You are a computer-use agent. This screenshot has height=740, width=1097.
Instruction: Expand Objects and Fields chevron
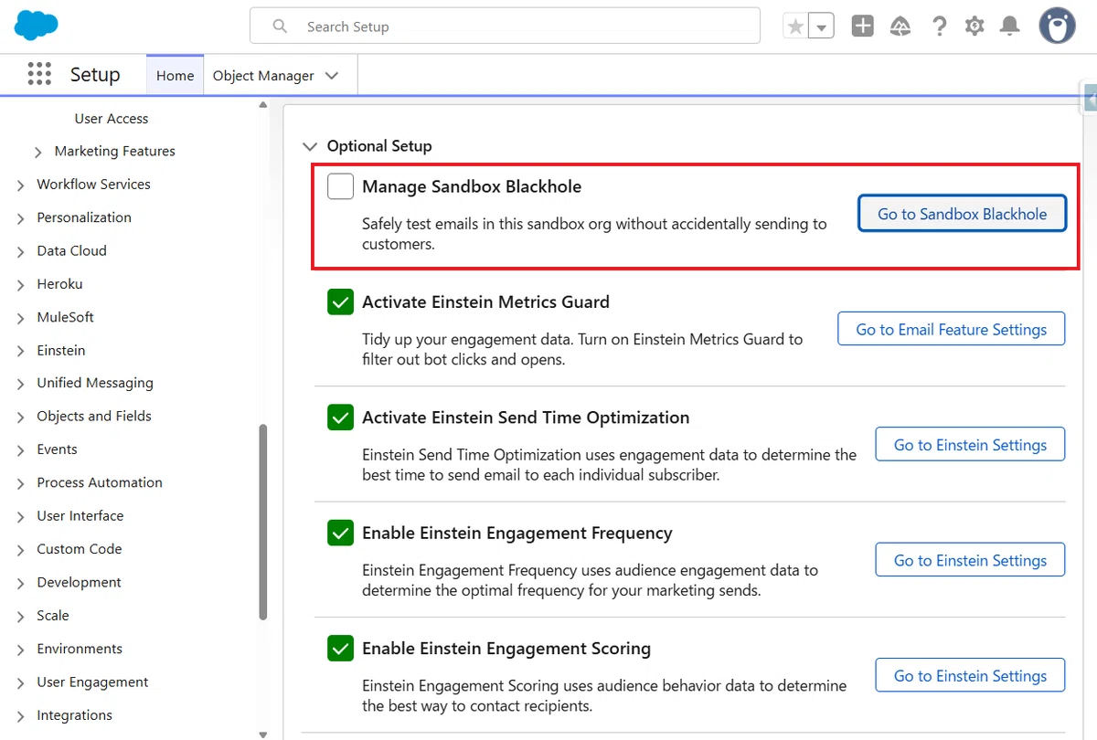coord(21,418)
